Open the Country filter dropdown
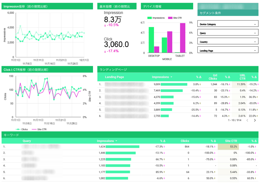This screenshot has height=186, width=261. tap(228, 42)
